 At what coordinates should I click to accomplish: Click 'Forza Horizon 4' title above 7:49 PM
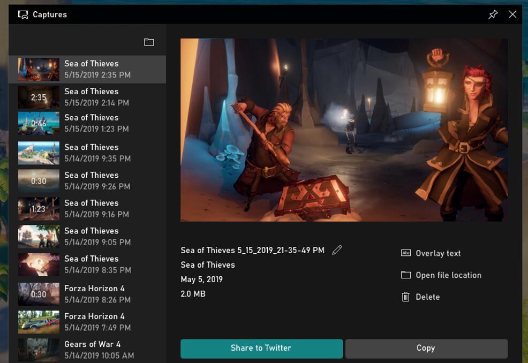pyautogui.click(x=94, y=316)
